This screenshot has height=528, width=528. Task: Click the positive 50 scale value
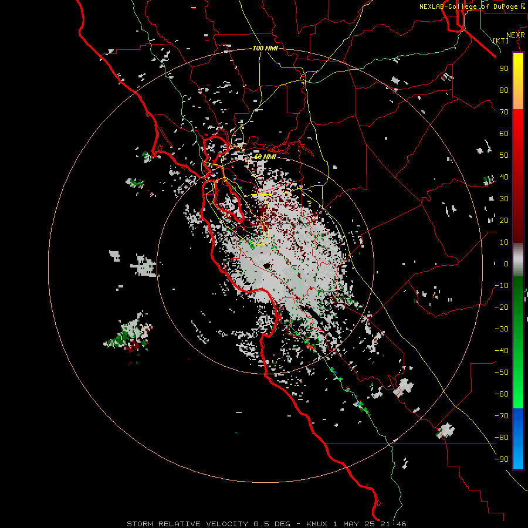tap(504, 155)
